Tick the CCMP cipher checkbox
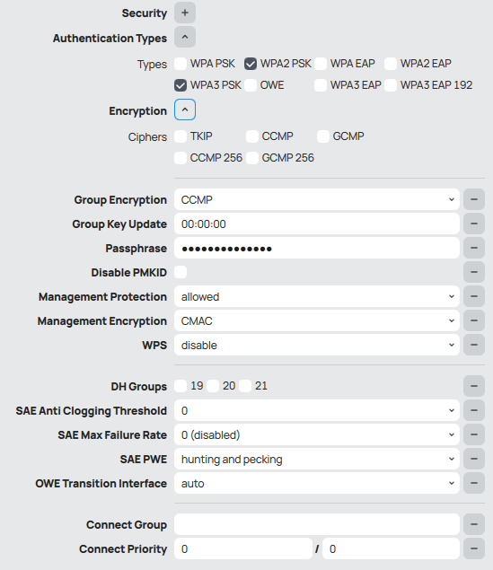This screenshot has height=570, width=493. tap(252, 136)
